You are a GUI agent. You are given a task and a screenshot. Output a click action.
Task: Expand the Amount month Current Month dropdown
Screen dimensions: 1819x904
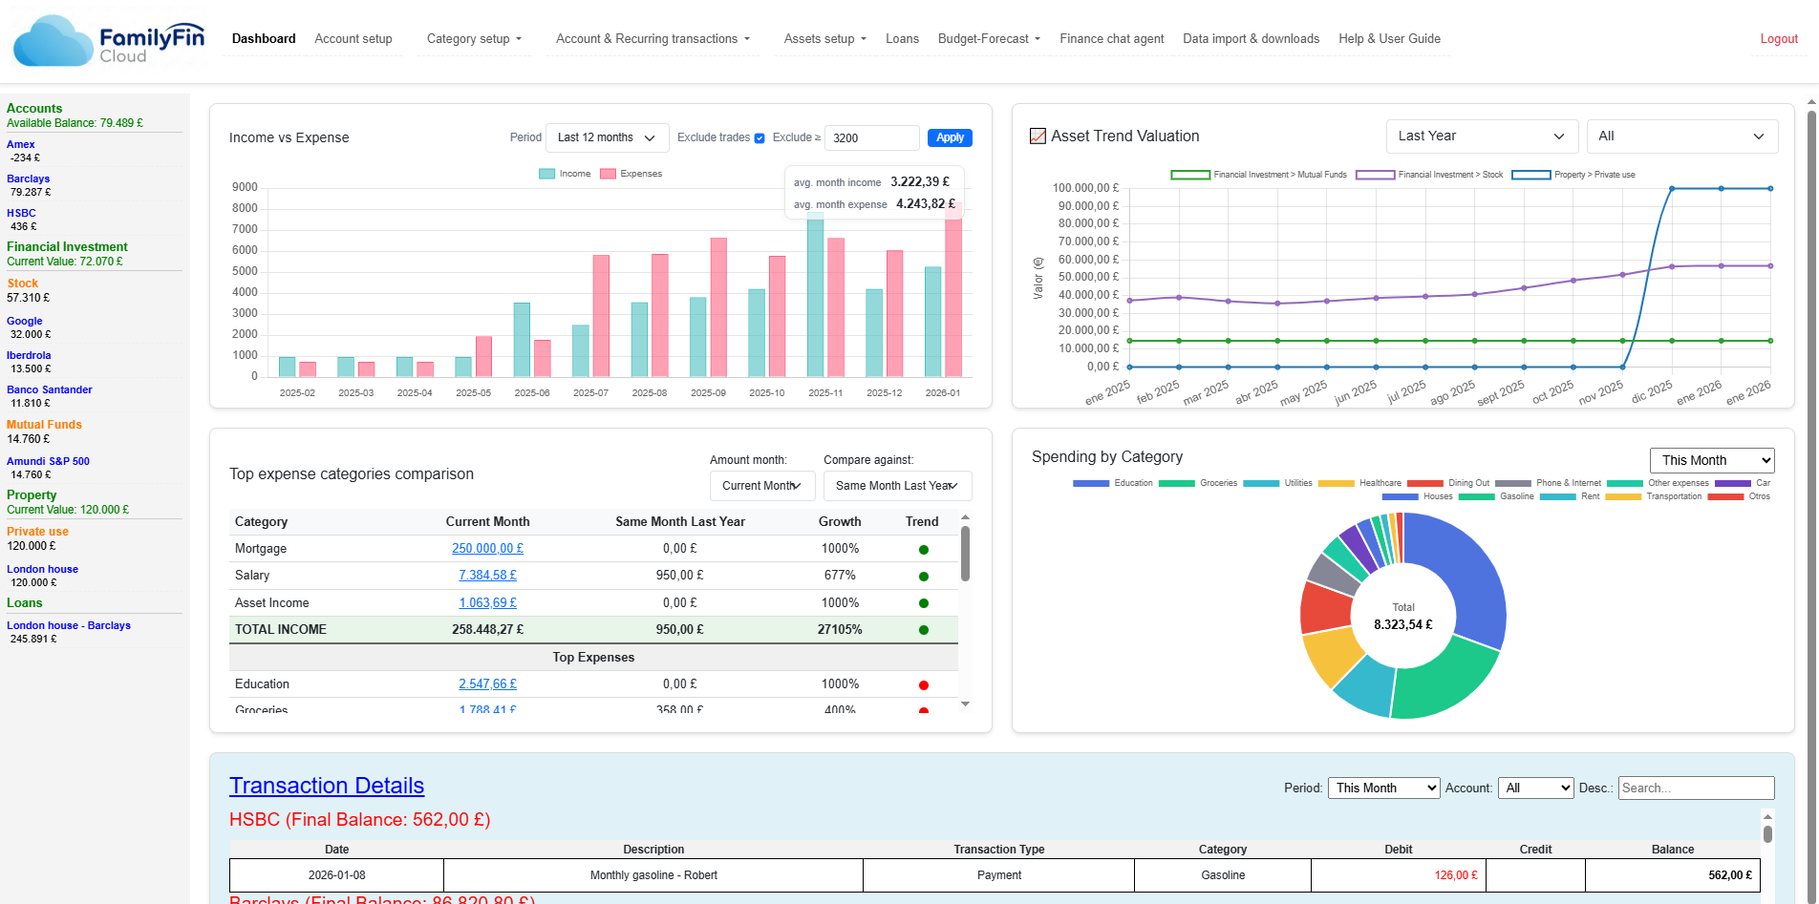(762, 486)
